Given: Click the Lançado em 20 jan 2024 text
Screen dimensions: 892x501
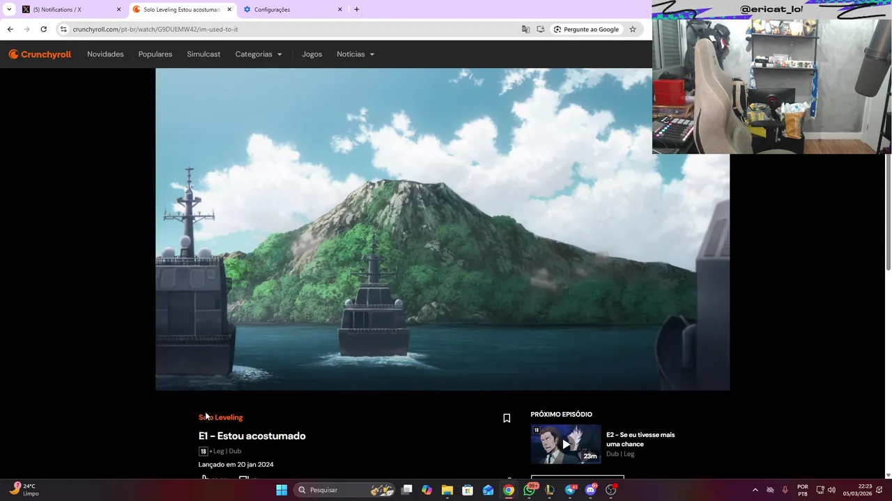Looking at the screenshot, I should pos(236,464).
